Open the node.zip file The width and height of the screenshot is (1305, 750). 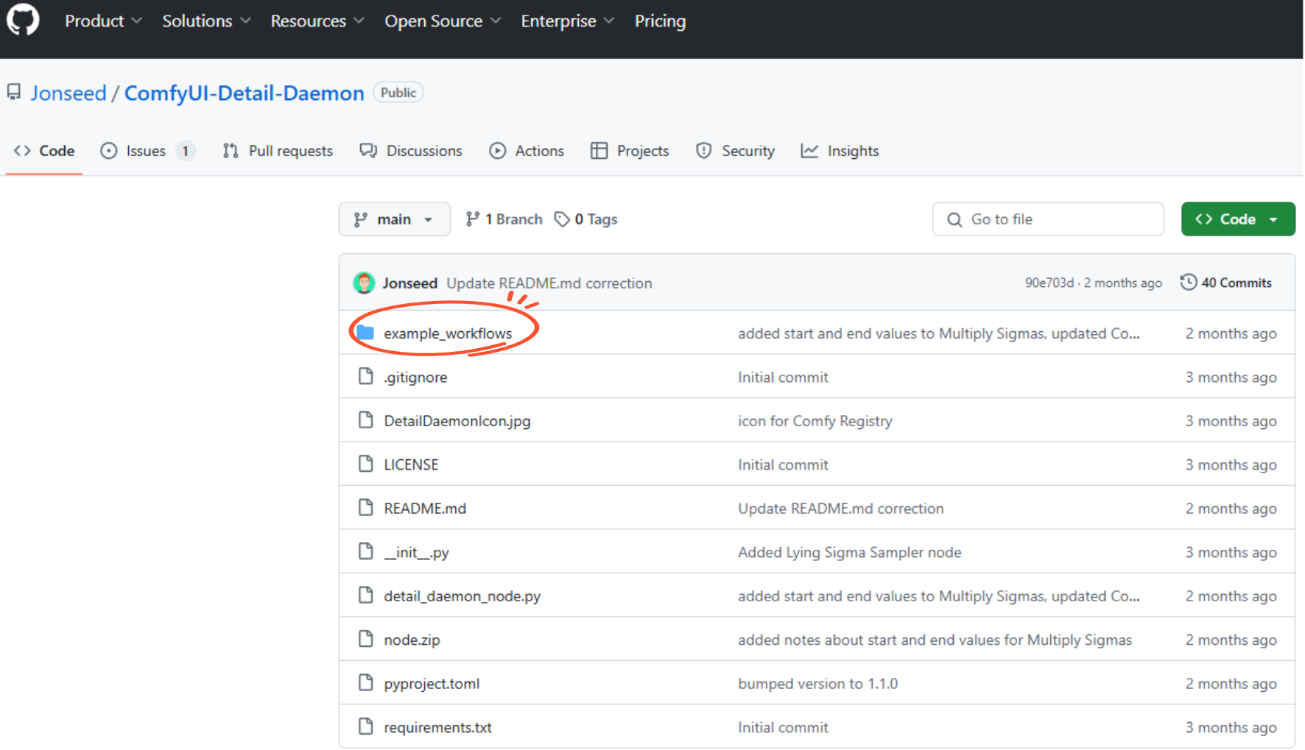(x=412, y=640)
